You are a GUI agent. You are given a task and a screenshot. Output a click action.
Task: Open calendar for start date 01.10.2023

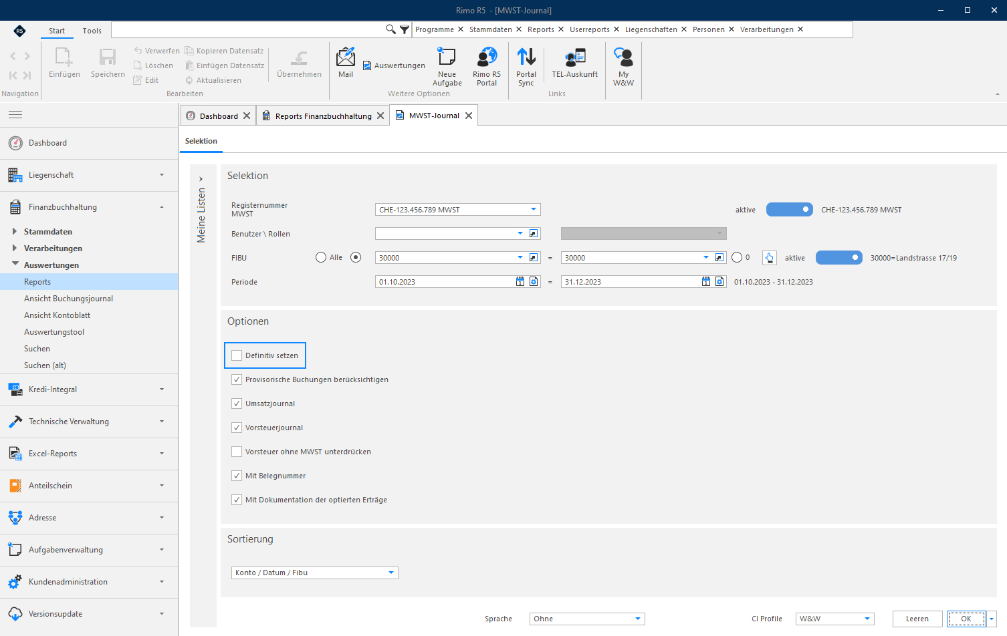point(520,282)
